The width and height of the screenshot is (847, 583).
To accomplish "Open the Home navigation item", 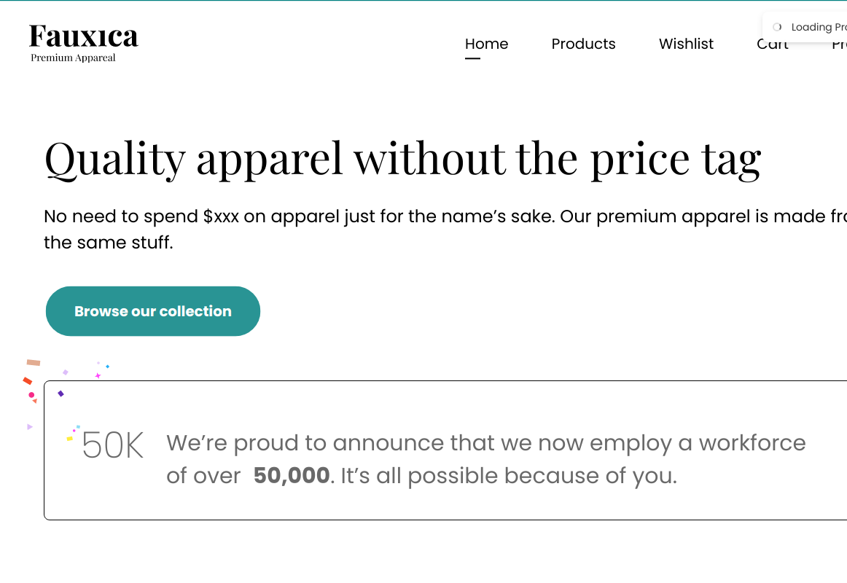I will click(x=486, y=44).
